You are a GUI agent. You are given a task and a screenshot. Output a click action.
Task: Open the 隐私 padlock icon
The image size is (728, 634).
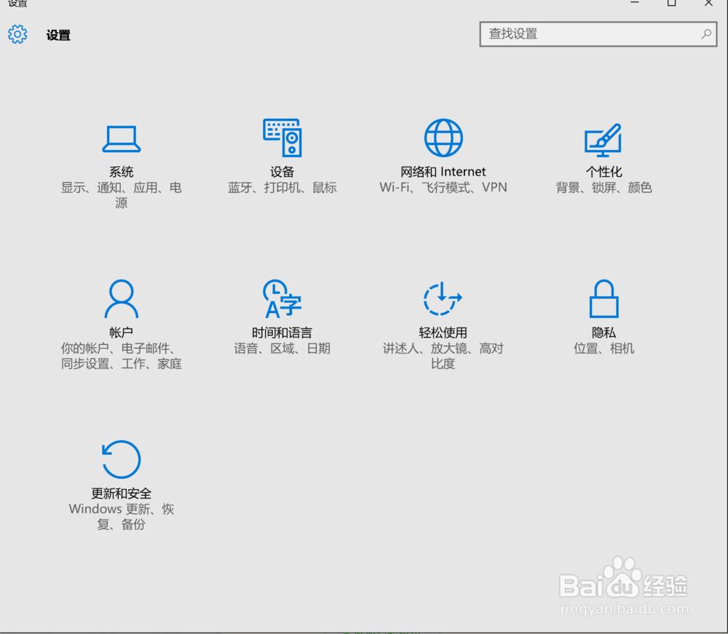604,298
